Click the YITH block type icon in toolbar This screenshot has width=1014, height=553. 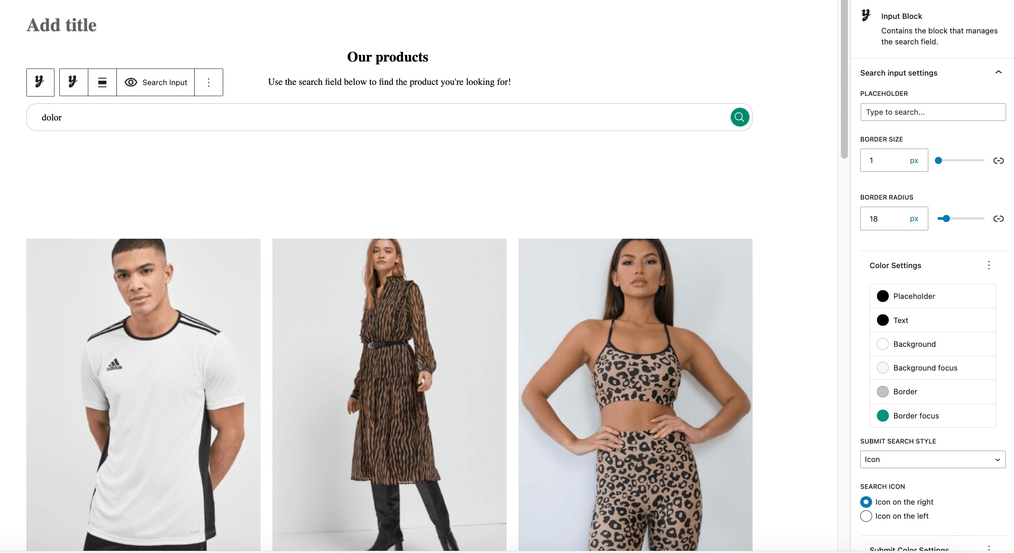click(73, 82)
